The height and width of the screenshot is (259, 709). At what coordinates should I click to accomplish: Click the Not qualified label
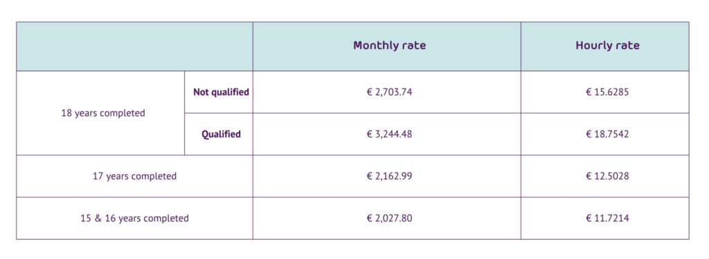221,92
